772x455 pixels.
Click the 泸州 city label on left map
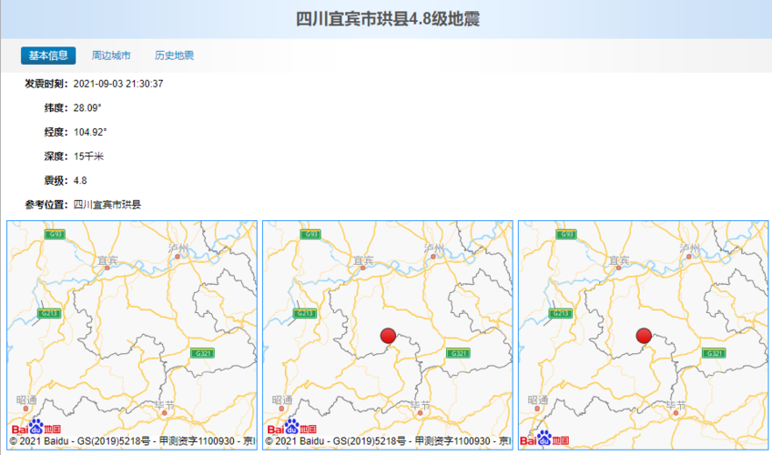pyautogui.click(x=178, y=248)
